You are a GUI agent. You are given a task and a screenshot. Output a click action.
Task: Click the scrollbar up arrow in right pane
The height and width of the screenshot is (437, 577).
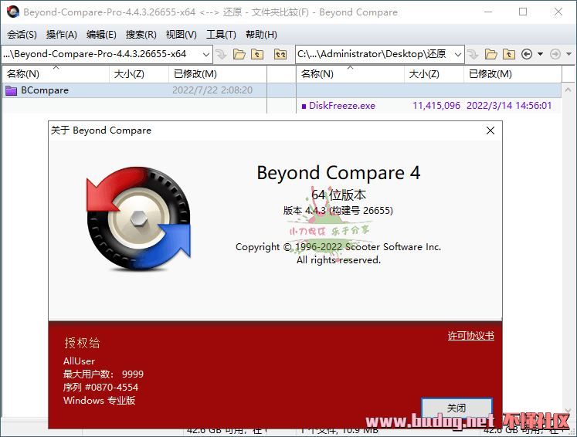click(568, 90)
